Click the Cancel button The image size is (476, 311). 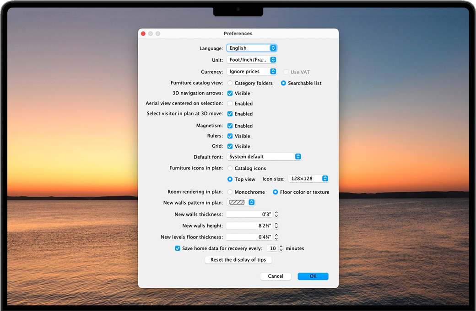pos(276,276)
